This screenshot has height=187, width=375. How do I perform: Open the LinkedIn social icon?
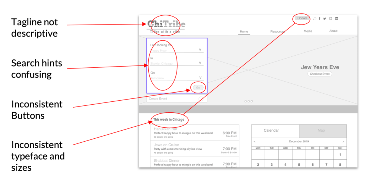[337, 18]
